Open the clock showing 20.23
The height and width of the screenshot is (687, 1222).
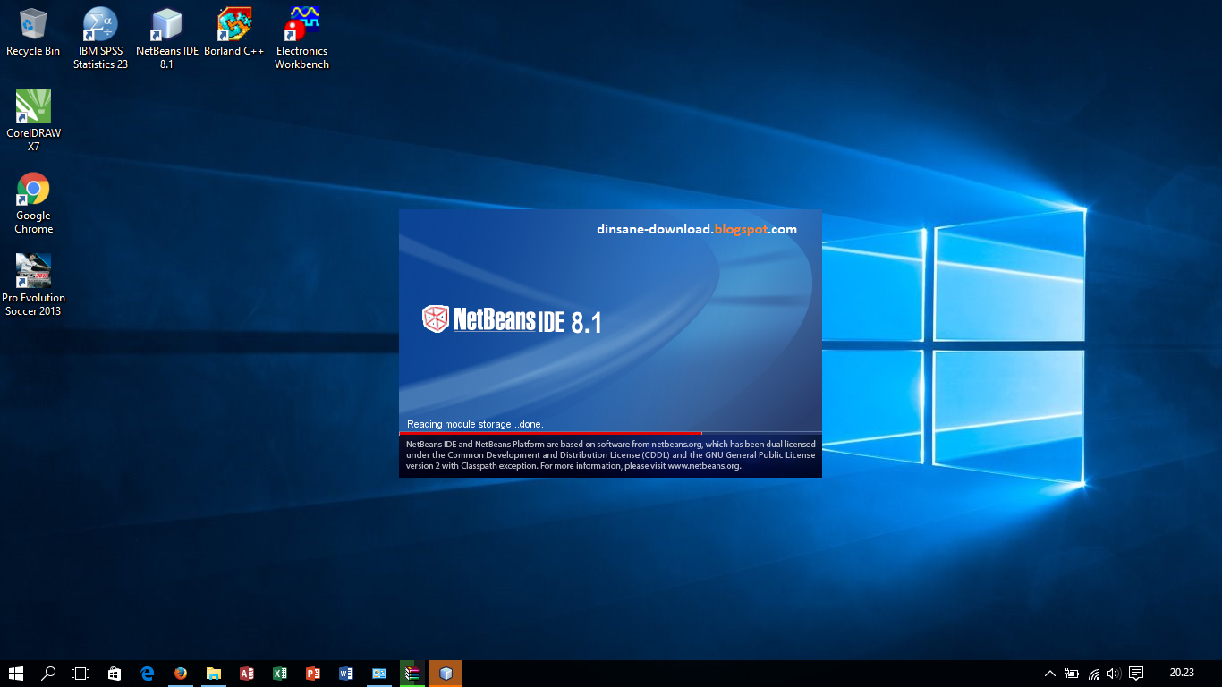pos(1182,673)
